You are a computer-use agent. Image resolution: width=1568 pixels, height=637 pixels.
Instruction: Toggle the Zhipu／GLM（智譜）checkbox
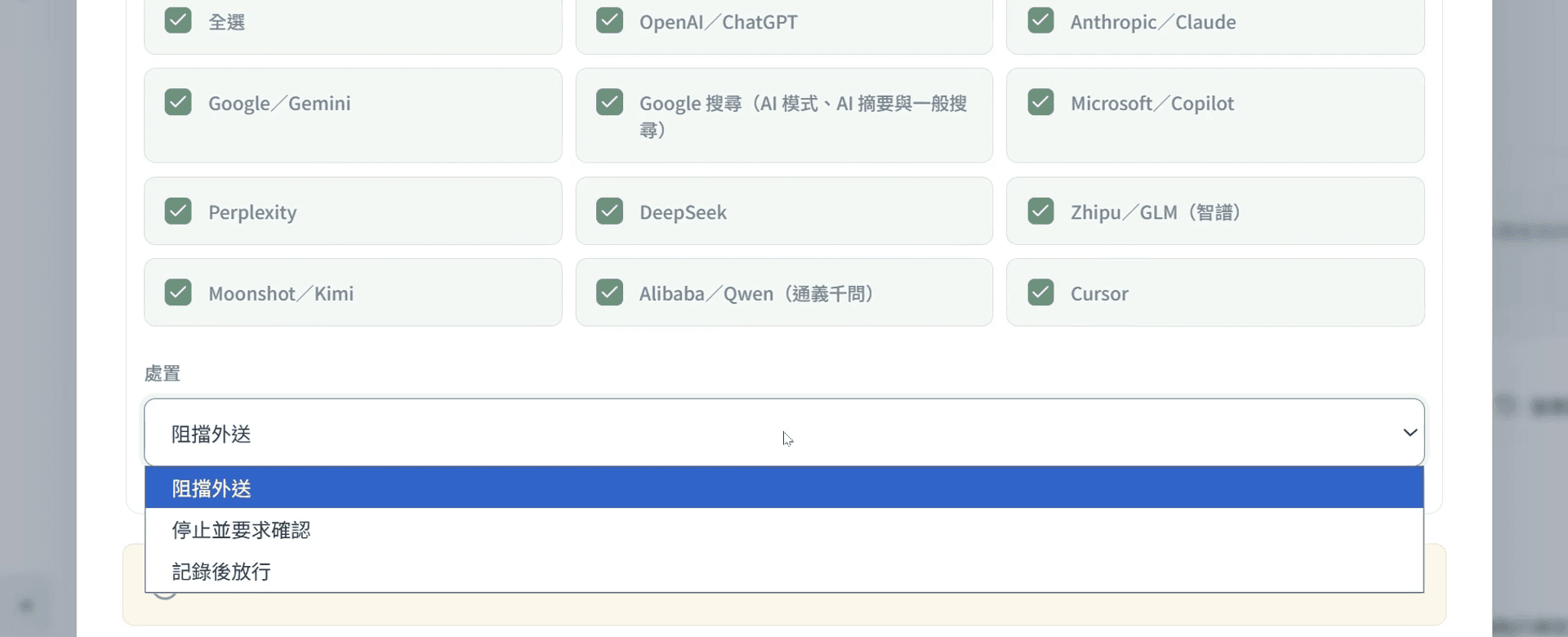click(1040, 211)
